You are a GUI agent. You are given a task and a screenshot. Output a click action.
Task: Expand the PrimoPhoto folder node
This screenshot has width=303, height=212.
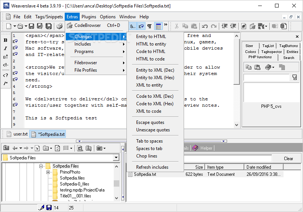[48, 172]
